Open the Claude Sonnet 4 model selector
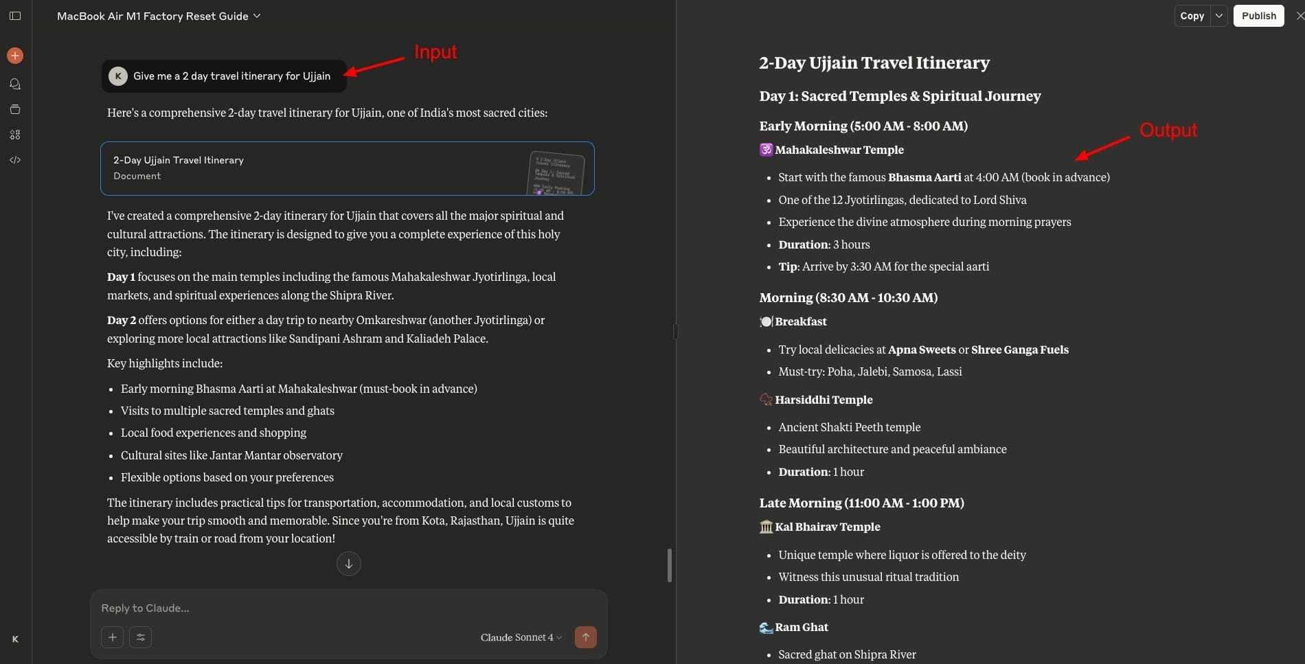Screen dimensions: 1305x664 (521, 637)
